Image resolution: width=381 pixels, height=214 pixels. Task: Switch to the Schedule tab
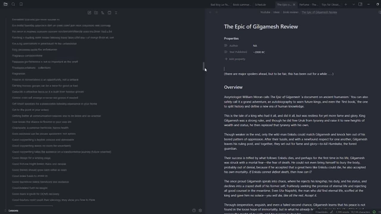[x=260, y=5]
